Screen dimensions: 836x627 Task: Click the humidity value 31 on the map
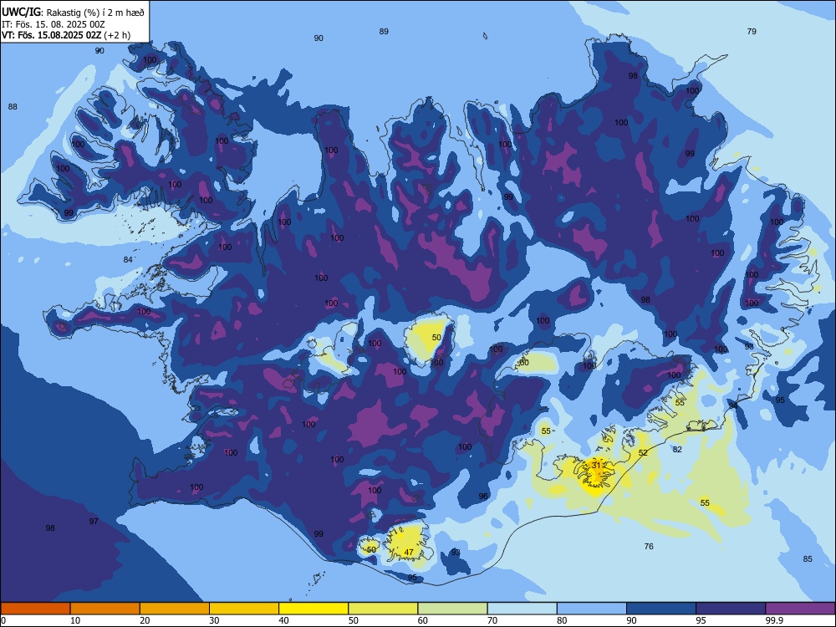596,465
